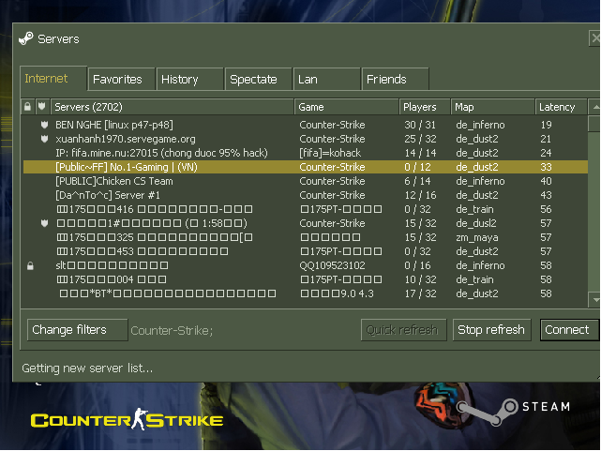Select the server row containing 175 and 416
This screenshot has width=601, height=451.
pyautogui.click(x=306, y=209)
